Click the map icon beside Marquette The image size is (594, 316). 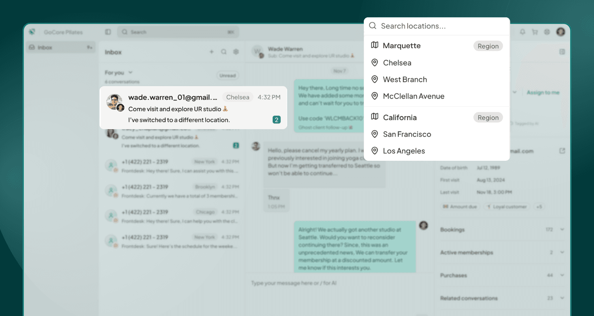click(374, 45)
